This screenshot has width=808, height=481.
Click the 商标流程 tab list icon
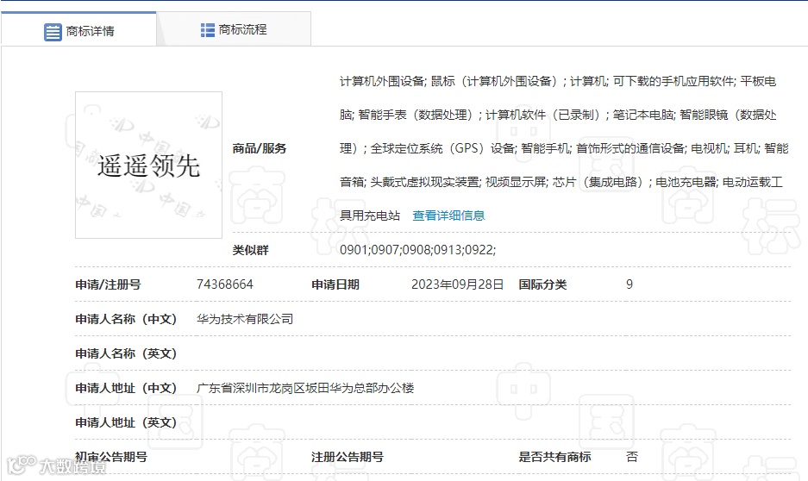tap(208, 30)
